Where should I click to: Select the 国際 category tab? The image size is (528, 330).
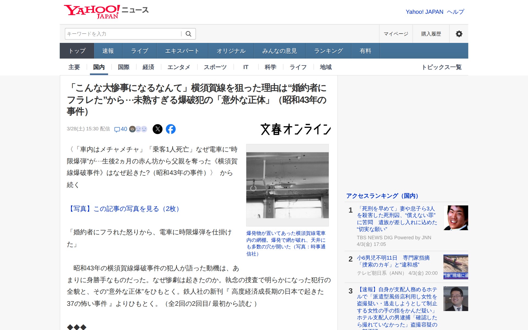[124, 67]
